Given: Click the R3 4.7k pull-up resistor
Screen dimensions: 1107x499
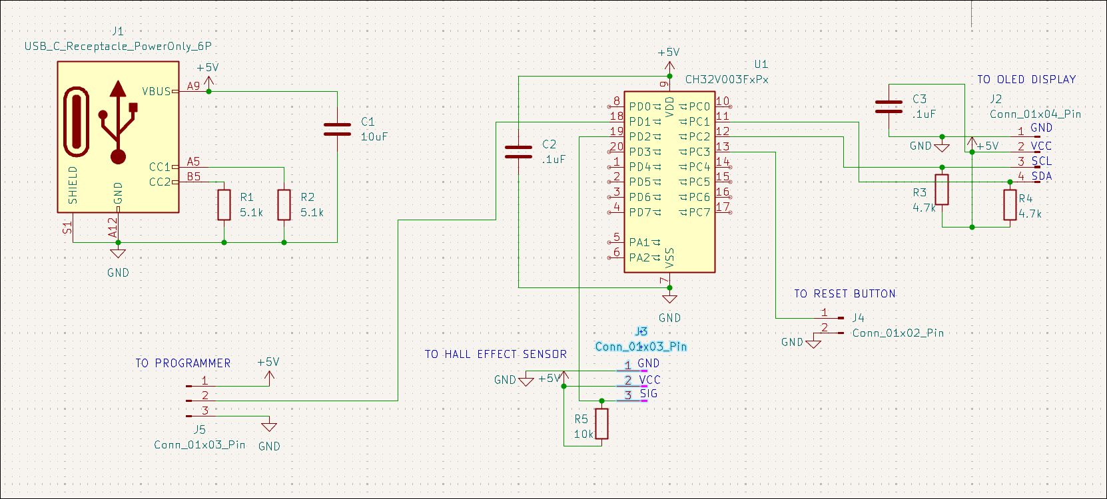Looking at the screenshot, I should [942, 190].
